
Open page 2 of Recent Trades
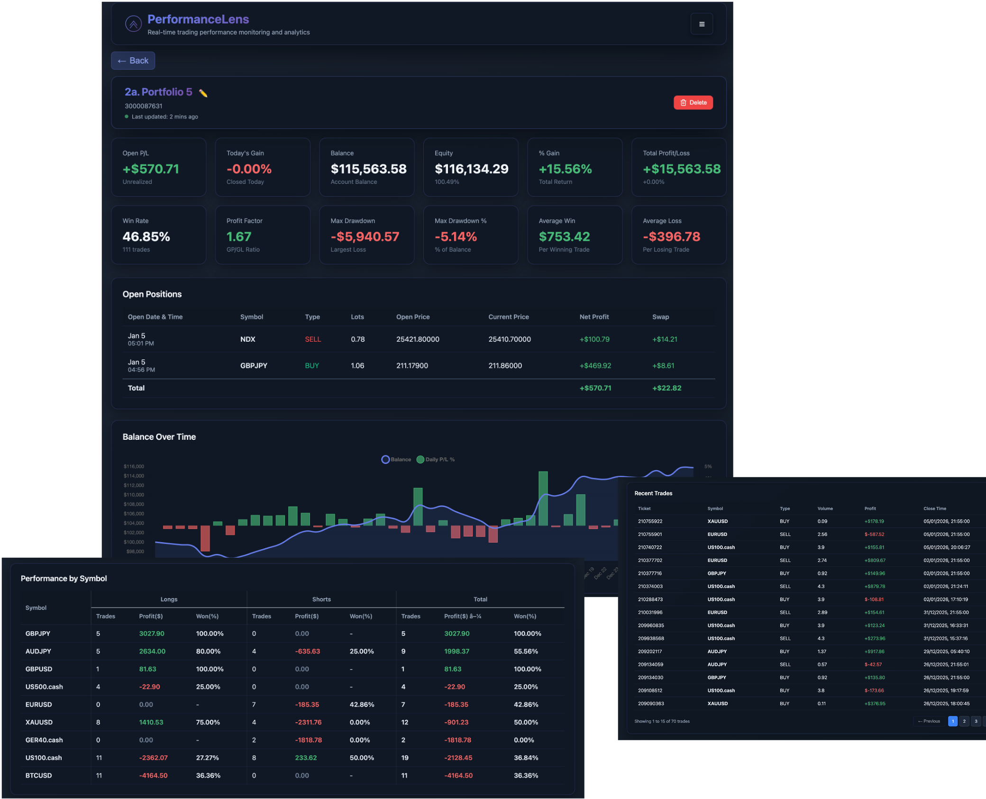pos(964,721)
